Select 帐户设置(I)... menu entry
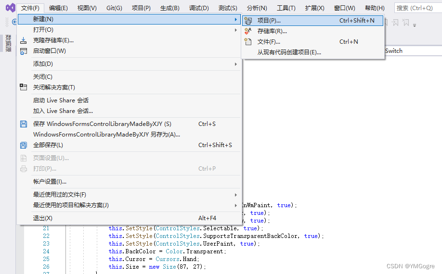Image resolution: width=442 pixels, height=274 pixels. tap(129, 182)
